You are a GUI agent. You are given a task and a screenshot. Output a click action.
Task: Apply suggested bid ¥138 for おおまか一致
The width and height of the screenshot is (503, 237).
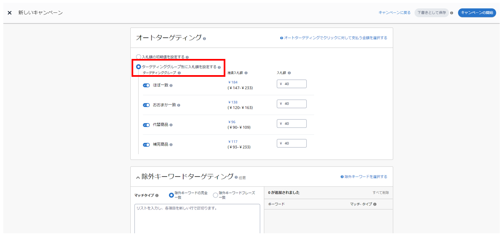click(233, 102)
